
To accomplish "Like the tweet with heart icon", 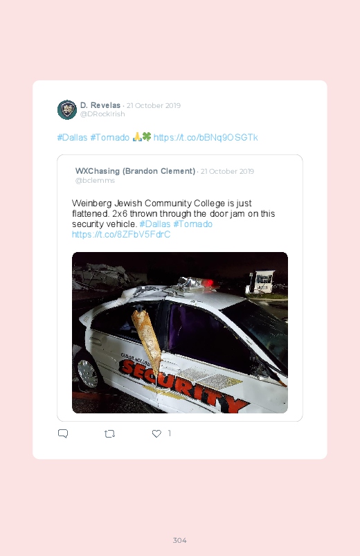I will 156,433.
